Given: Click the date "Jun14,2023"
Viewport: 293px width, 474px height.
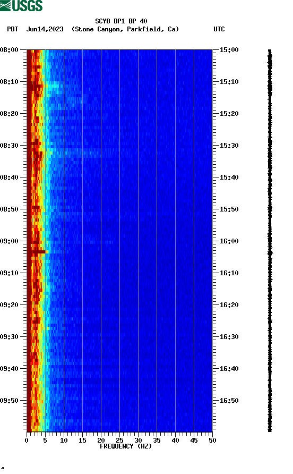Looking at the screenshot, I should (x=45, y=29).
